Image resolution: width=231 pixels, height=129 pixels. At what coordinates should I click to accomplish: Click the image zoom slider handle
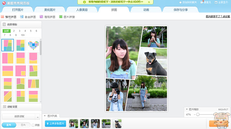(198, 114)
